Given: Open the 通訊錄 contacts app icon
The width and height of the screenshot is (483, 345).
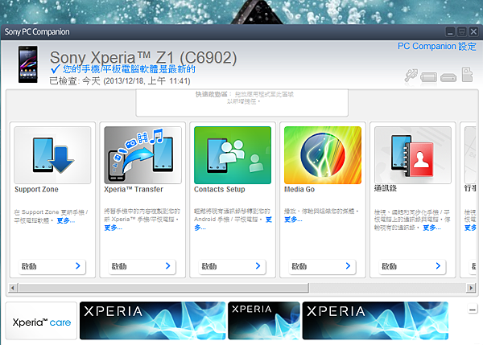Looking at the screenshot, I should [x=413, y=155].
